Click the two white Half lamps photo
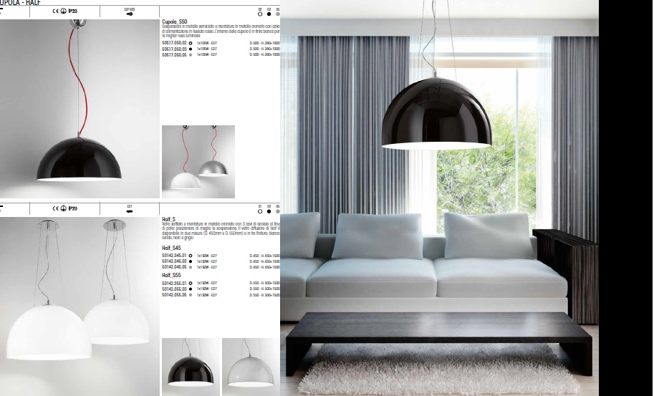 (x=80, y=306)
